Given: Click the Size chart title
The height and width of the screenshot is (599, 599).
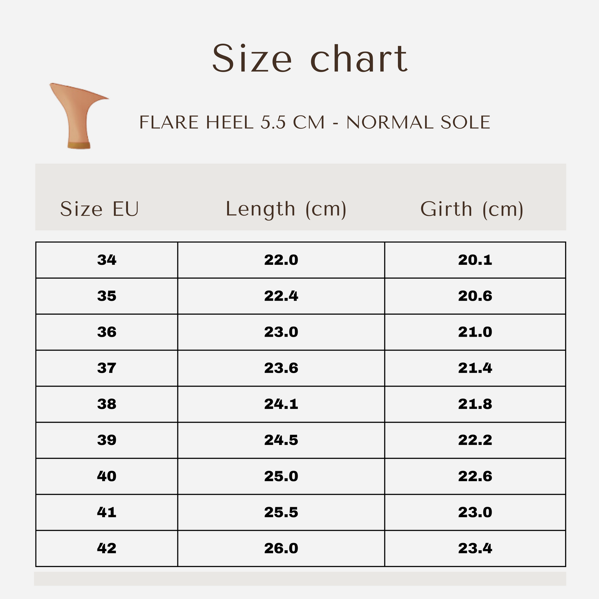Looking at the screenshot, I should point(309,58).
